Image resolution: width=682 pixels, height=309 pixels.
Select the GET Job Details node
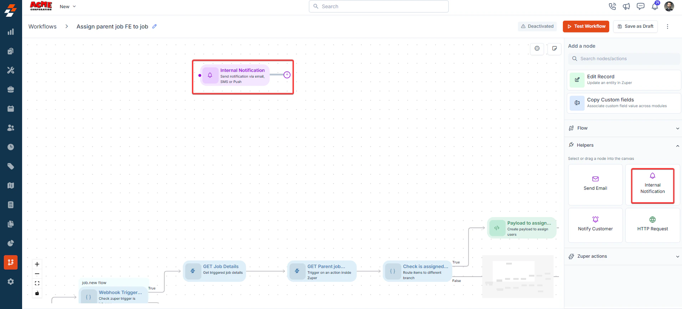(214, 271)
